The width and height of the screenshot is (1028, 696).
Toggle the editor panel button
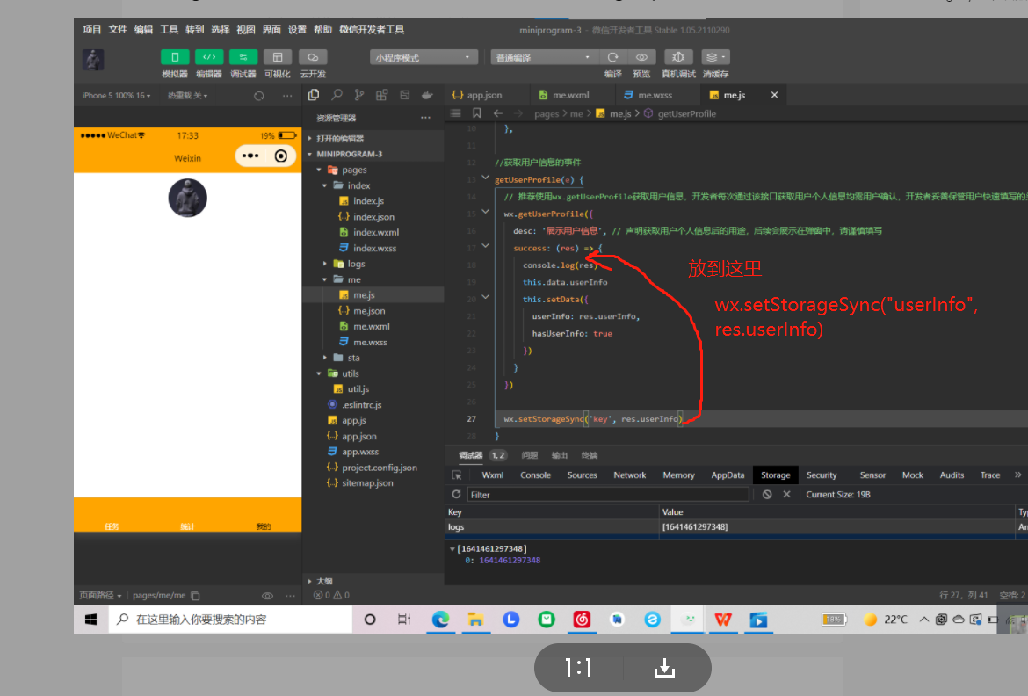(208, 57)
